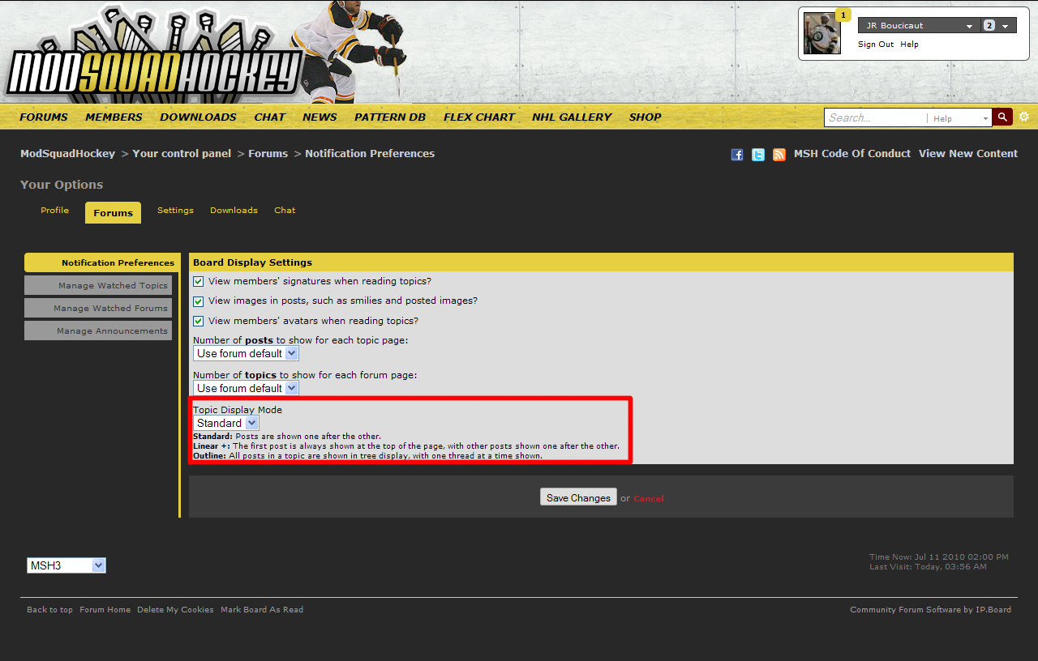Viewport: 1038px width, 661px height.
Task: Switch to the Settings tab
Action: (175, 211)
